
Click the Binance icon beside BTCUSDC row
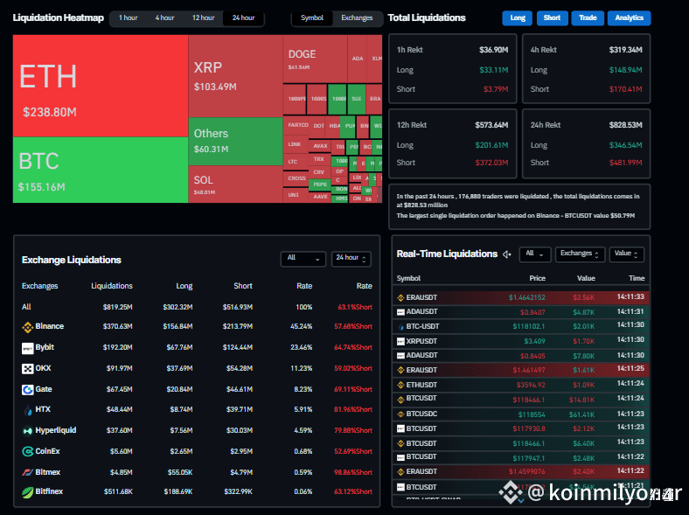(x=400, y=414)
